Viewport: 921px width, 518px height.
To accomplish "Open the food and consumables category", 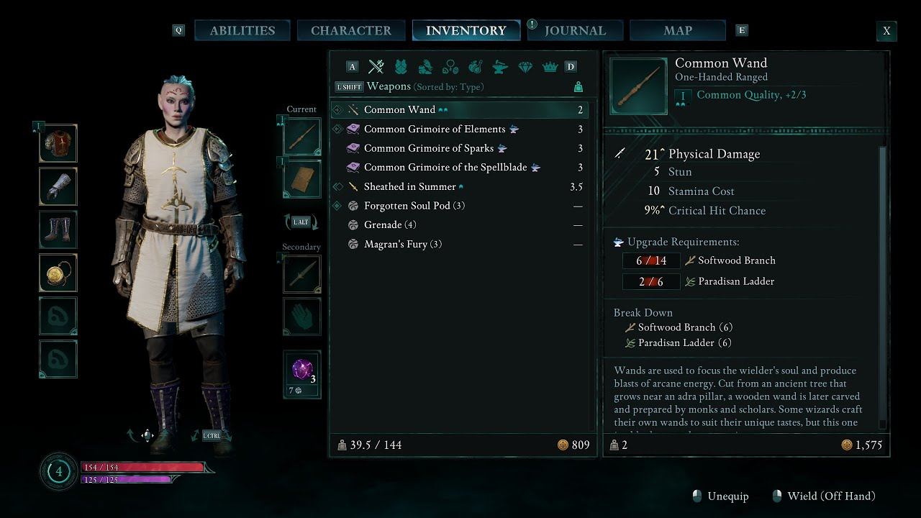I will tap(475, 67).
